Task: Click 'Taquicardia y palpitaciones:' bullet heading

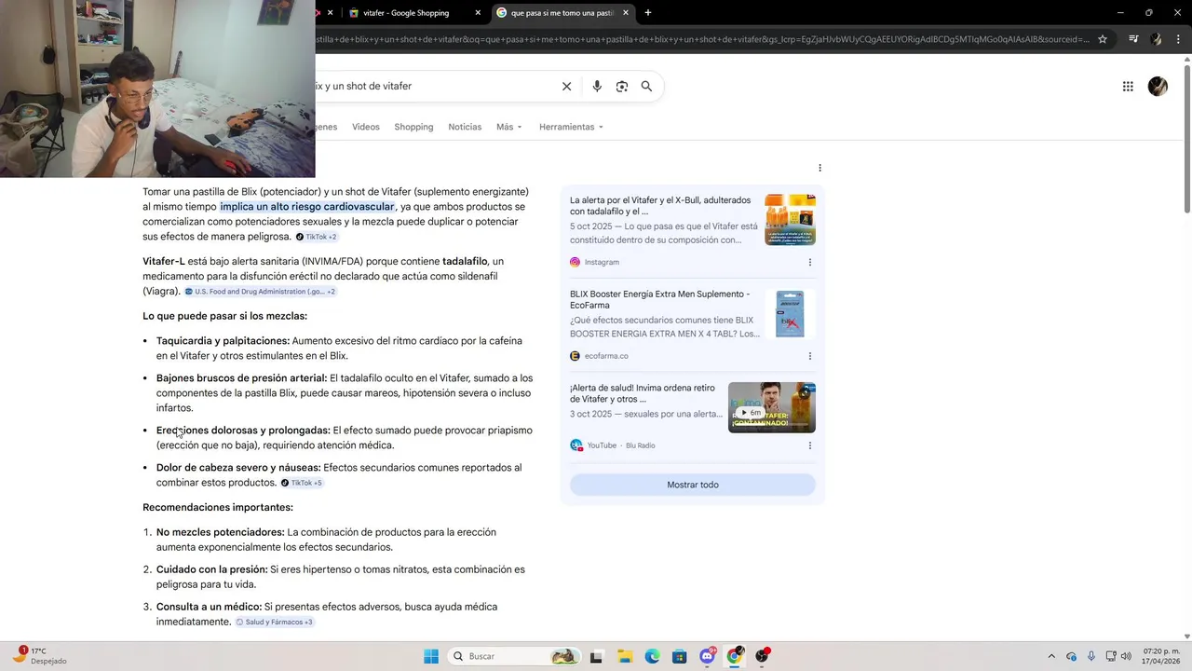Action: click(x=223, y=341)
